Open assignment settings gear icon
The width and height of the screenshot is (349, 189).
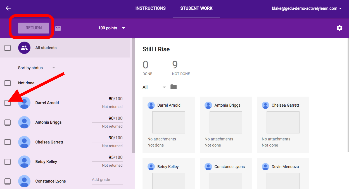tap(339, 28)
